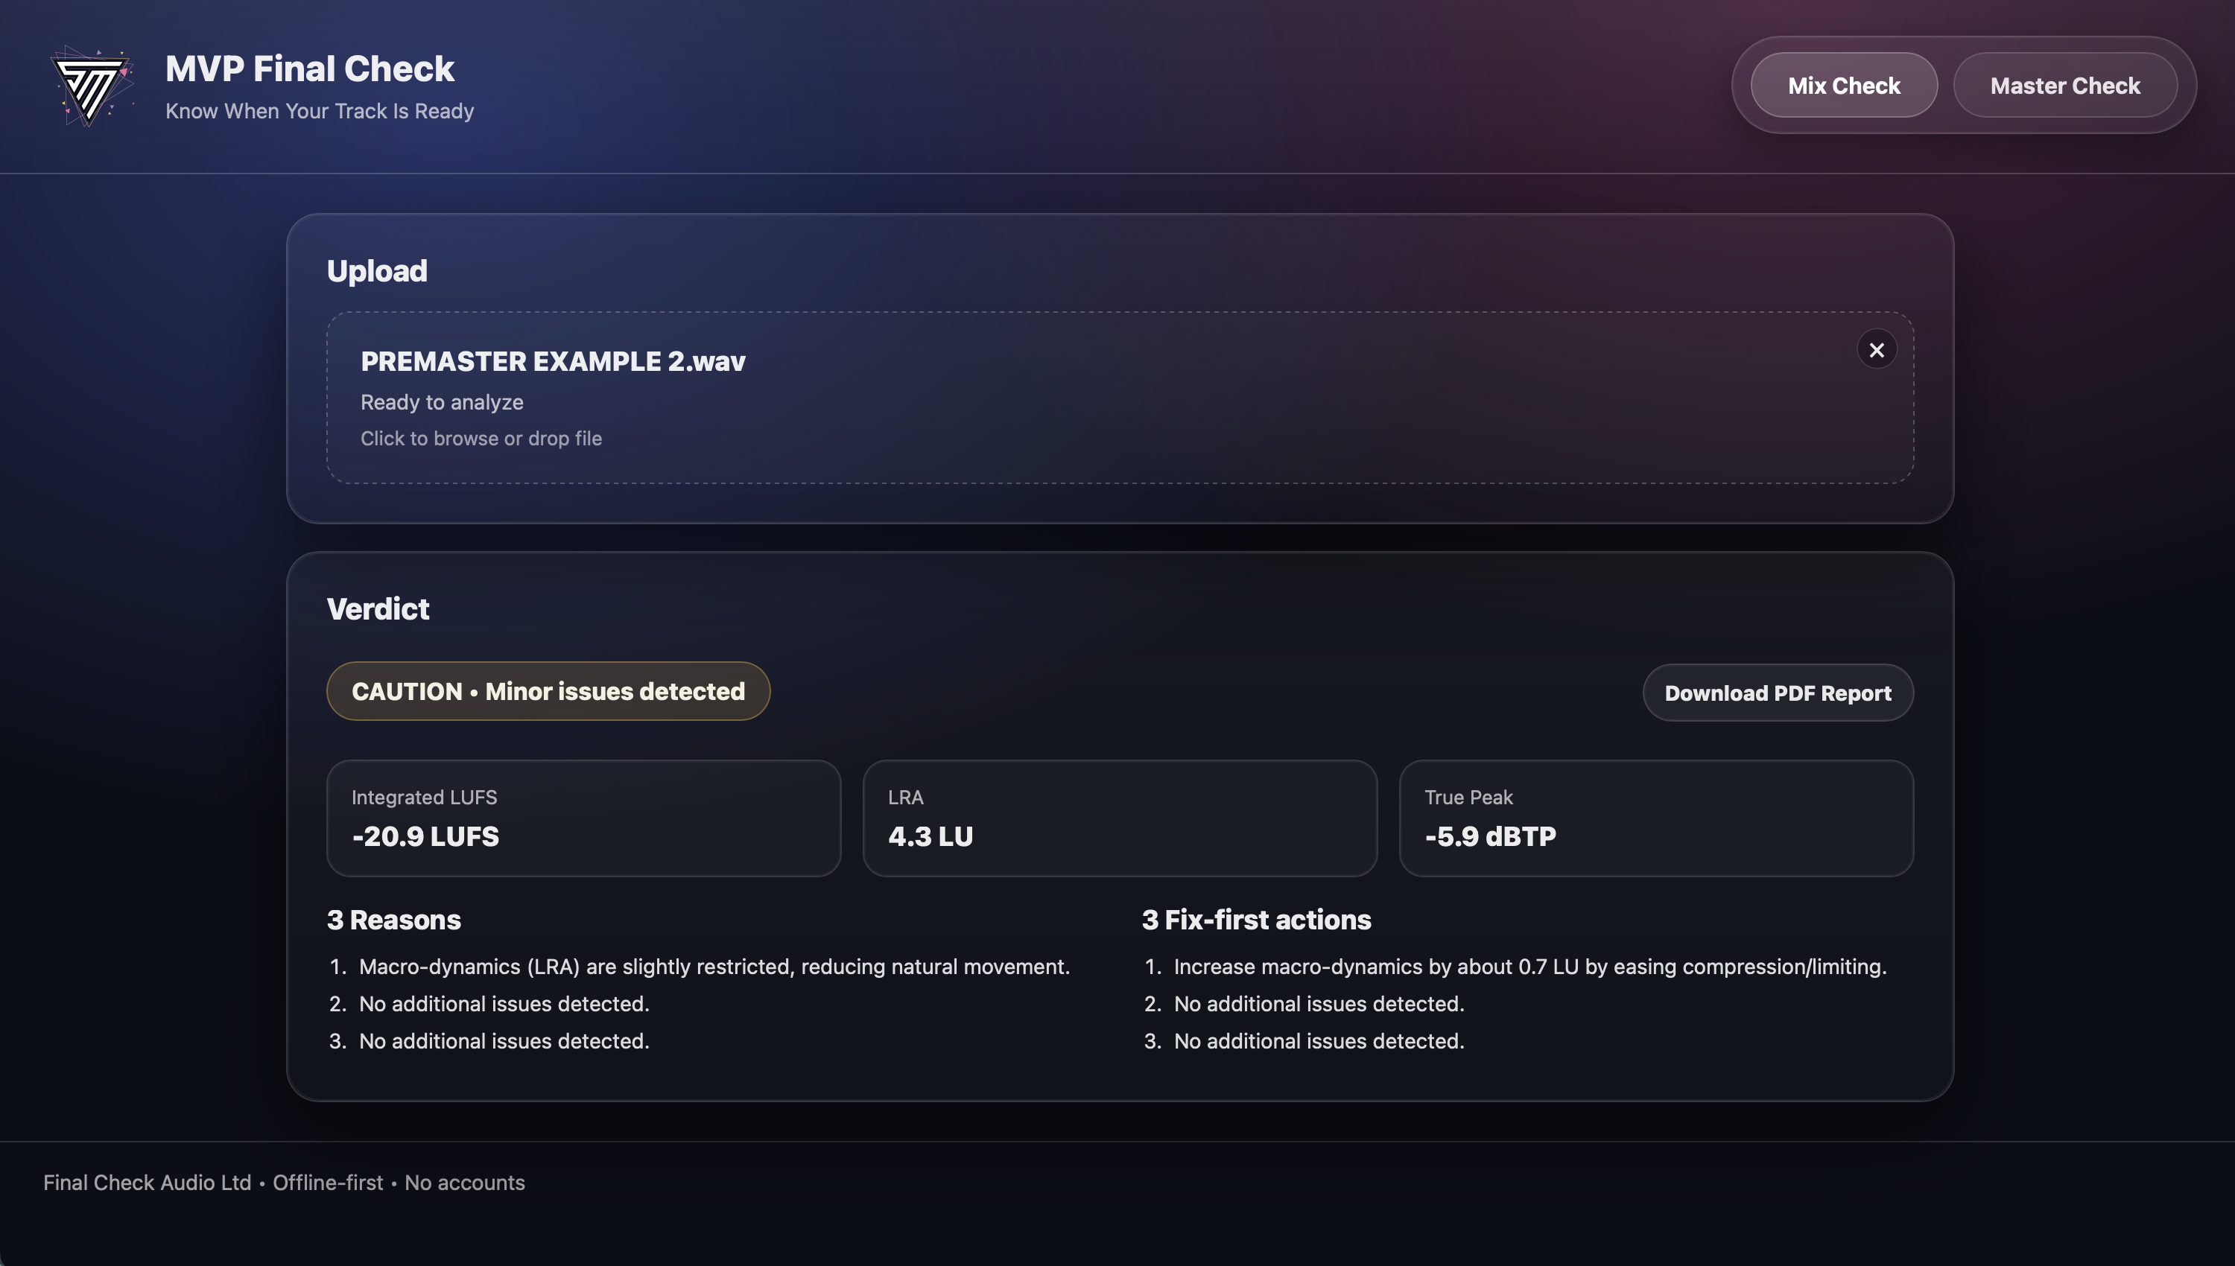Remove the uploaded file with X icon

(1876, 349)
